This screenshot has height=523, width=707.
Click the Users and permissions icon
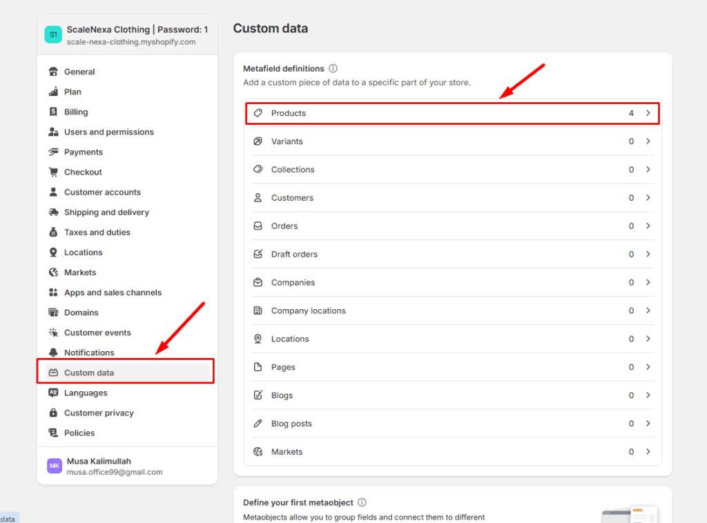click(x=53, y=132)
